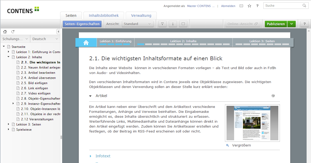Select 2.8. Objekt-Eigenschaften tree item
This screenshot has width=311, height=163.
point(41,99)
